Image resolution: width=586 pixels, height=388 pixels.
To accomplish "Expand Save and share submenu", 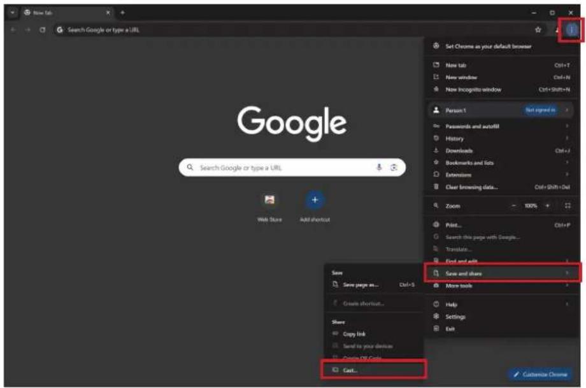I will (502, 273).
